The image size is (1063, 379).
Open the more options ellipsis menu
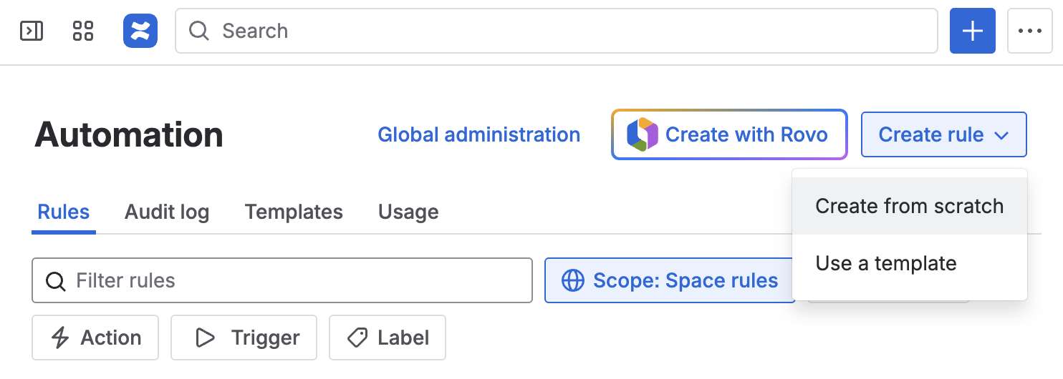pos(1029,31)
